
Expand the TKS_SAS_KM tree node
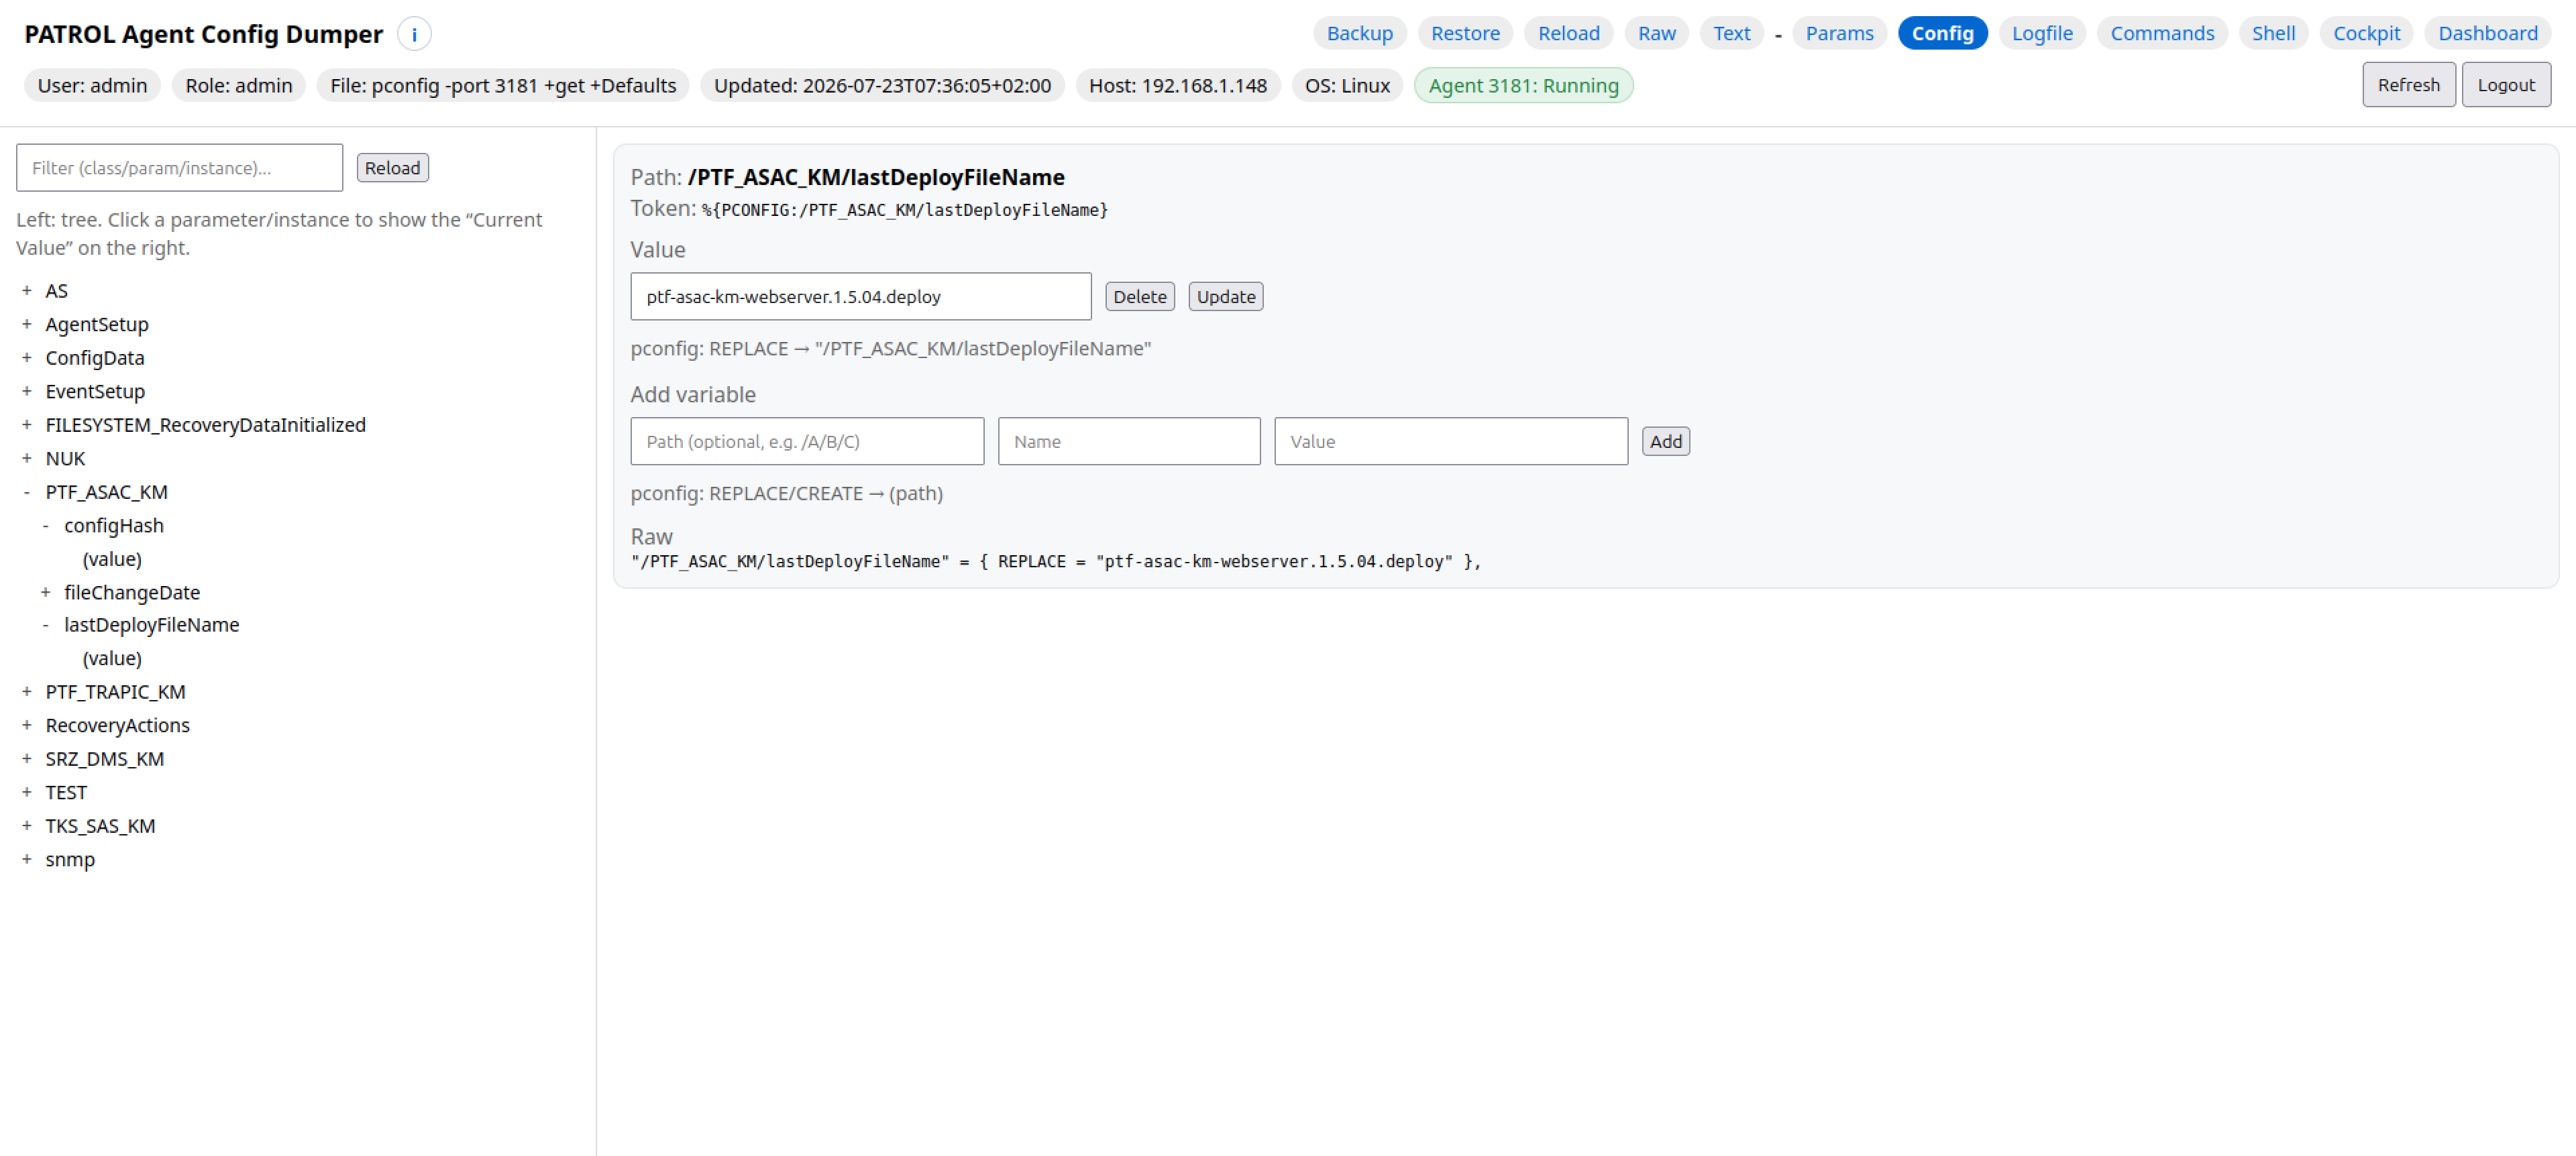(x=26, y=825)
